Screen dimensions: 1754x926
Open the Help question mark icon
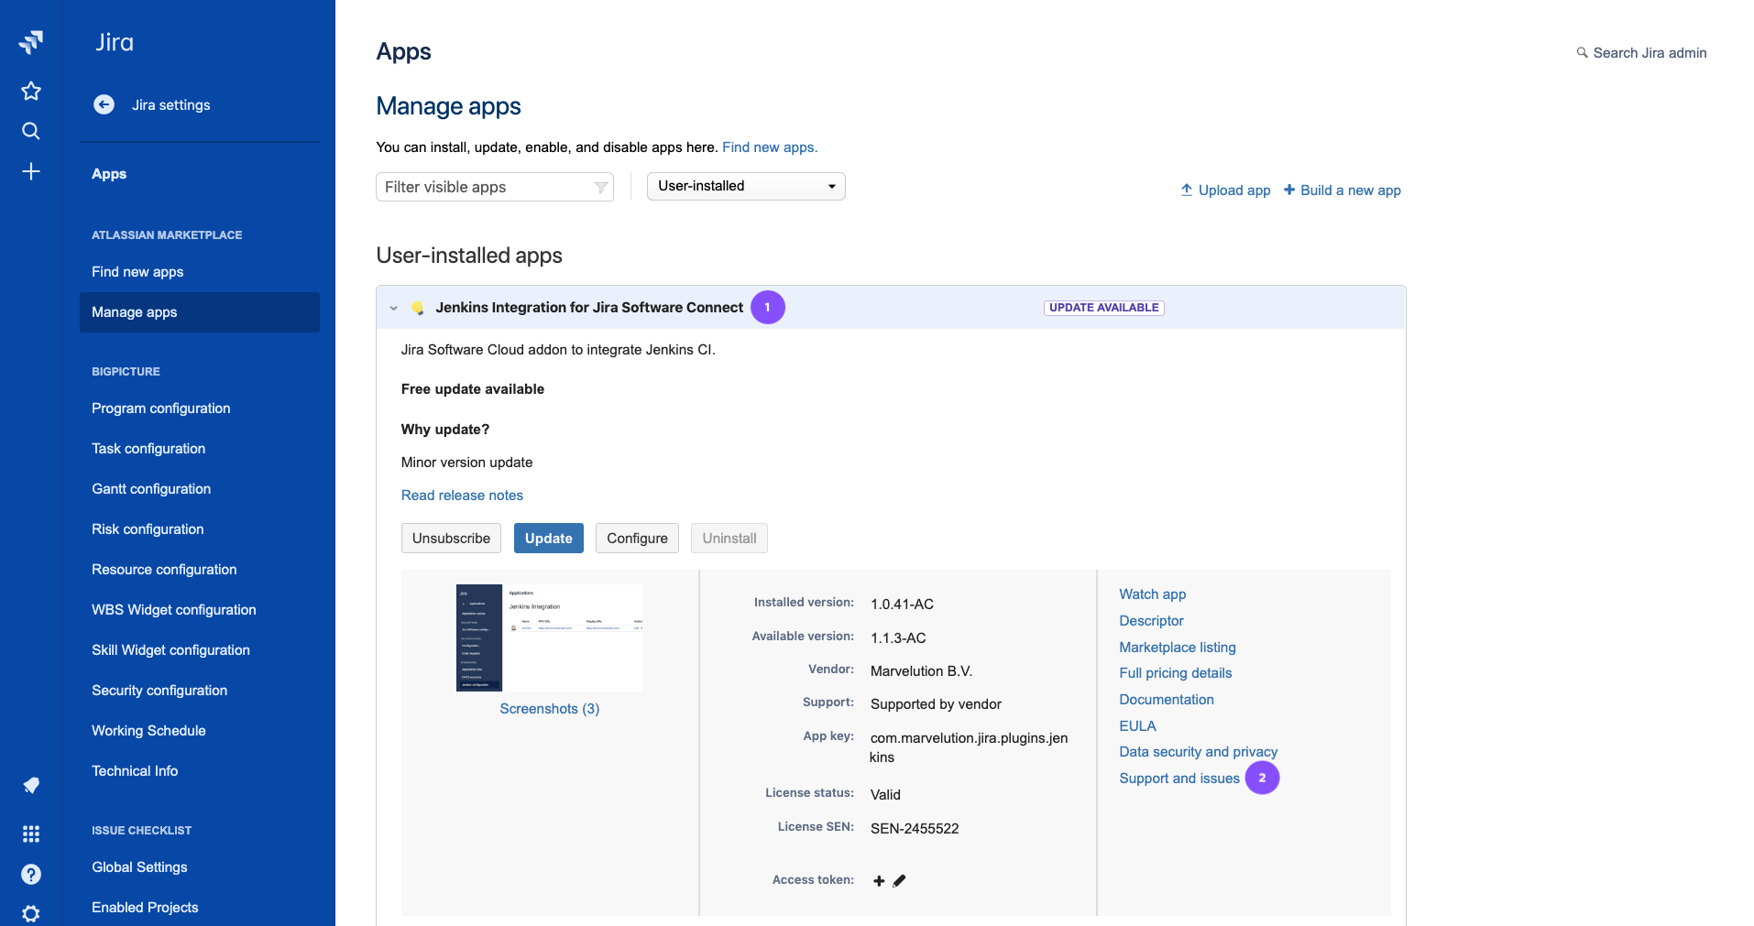(x=31, y=874)
